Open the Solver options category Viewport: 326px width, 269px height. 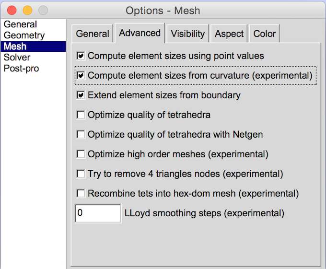[17, 58]
